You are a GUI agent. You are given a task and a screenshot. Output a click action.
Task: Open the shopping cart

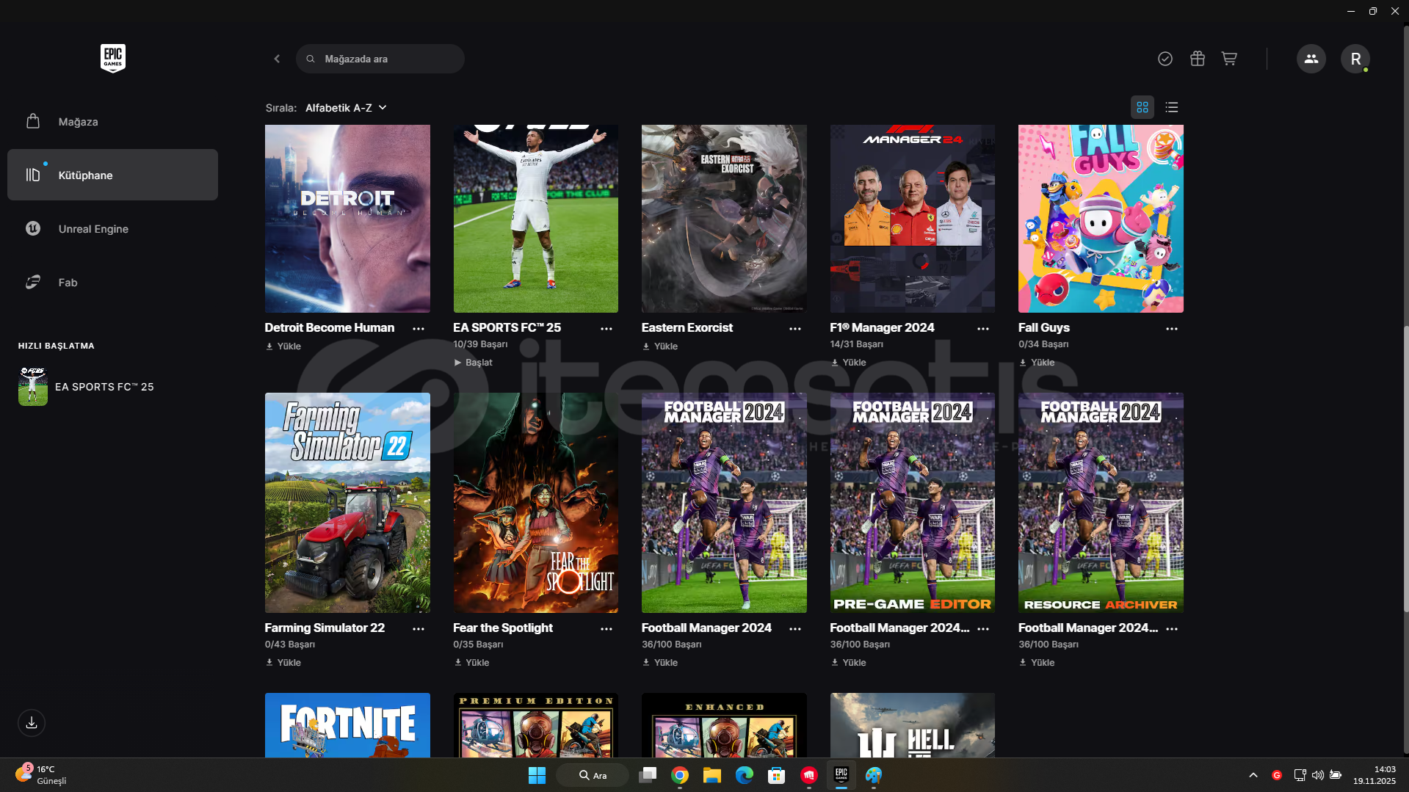1229,59
